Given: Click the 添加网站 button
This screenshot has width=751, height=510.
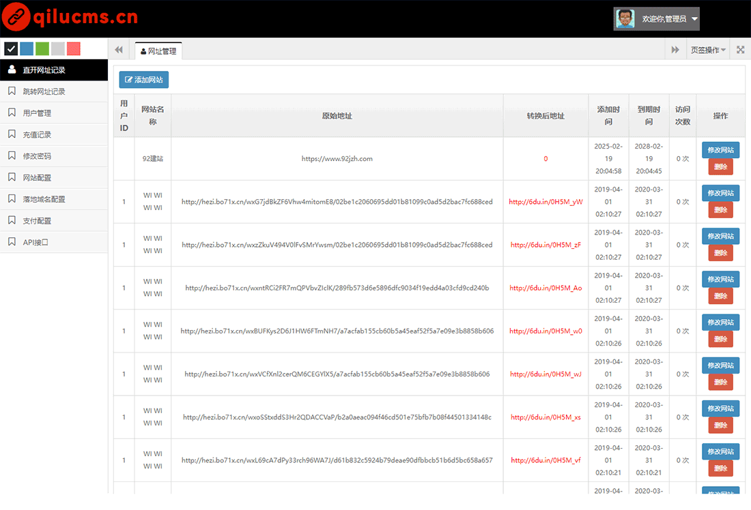Looking at the screenshot, I should [x=143, y=80].
